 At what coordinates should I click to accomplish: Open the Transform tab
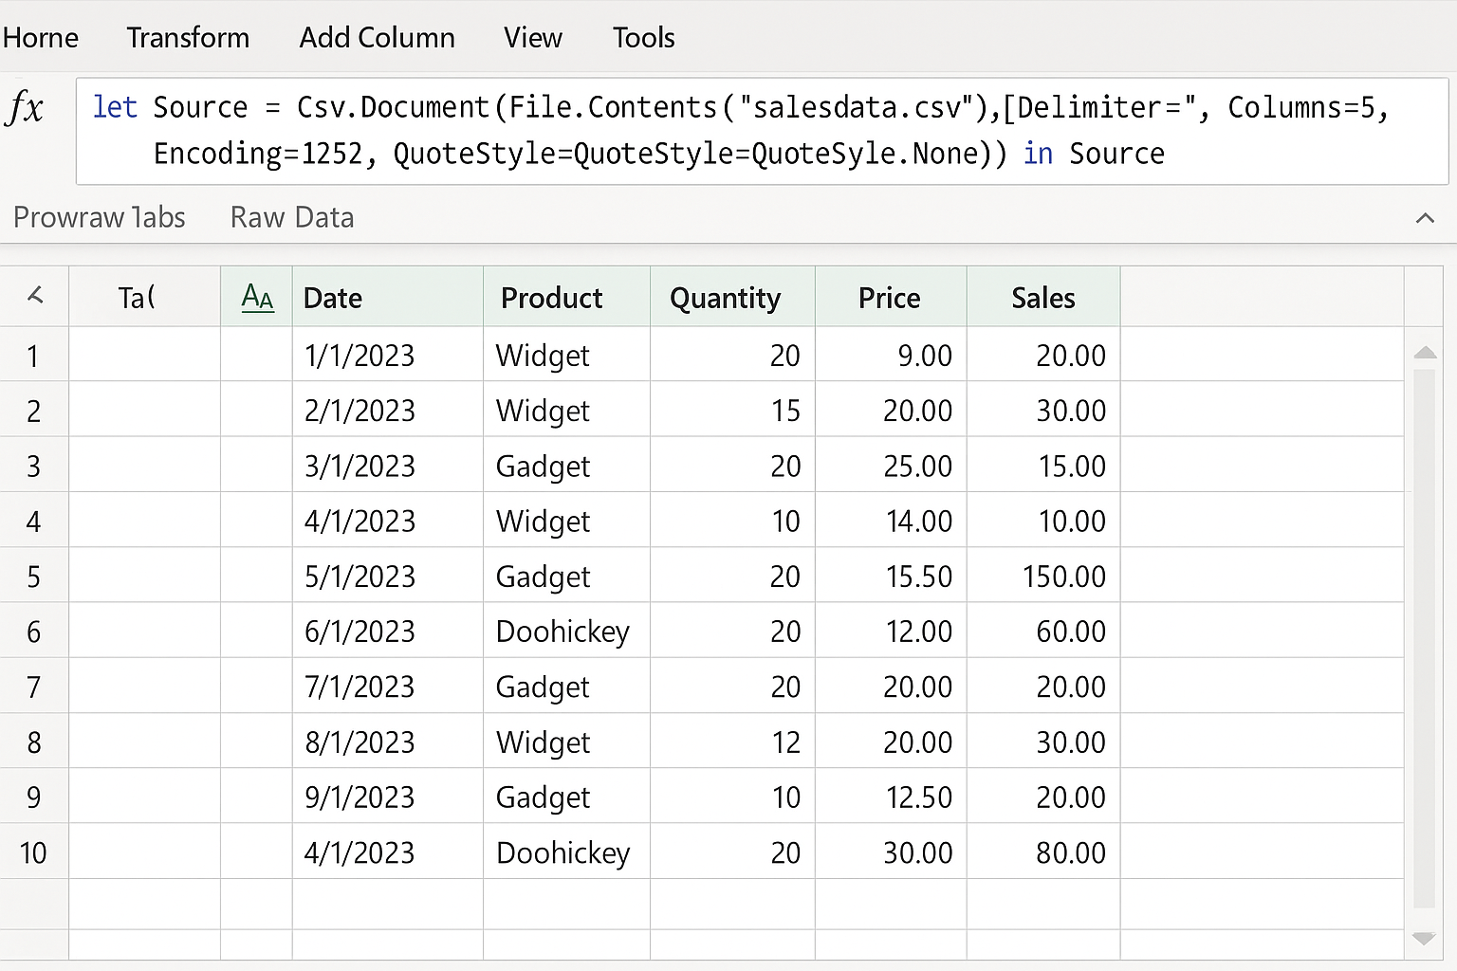(x=188, y=38)
